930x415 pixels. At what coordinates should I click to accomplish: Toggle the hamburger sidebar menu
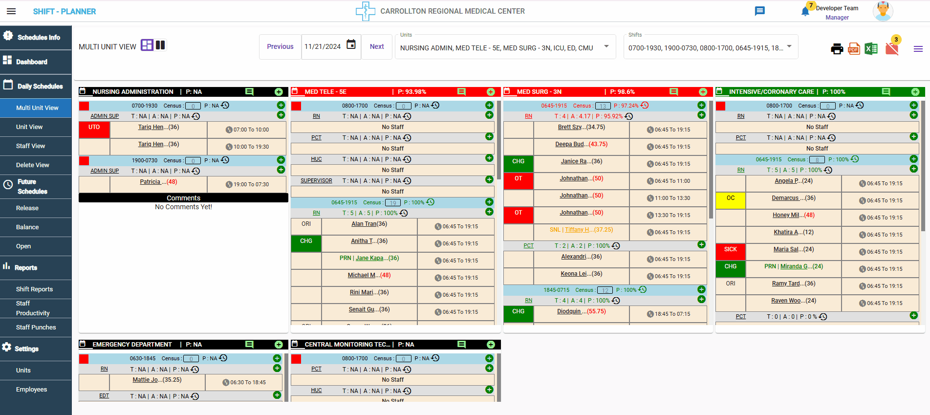(x=11, y=11)
